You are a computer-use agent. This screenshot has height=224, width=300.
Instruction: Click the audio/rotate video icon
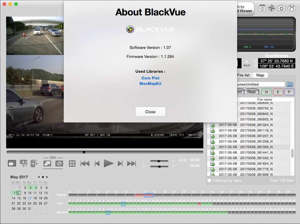(x=35, y=163)
